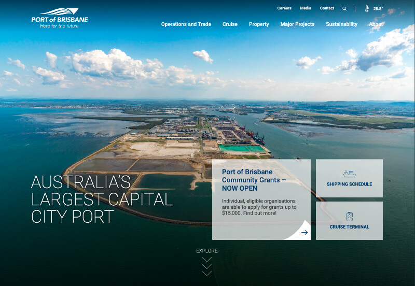Click the down chevrons below Explore
The height and width of the screenshot is (286, 415).
tap(207, 266)
